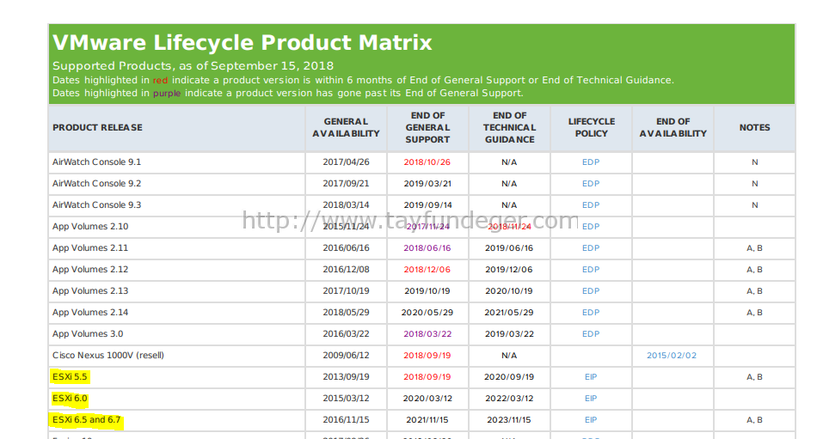Open the EDP link for AirWatch Console 9.1
817x439 pixels.
tap(590, 162)
